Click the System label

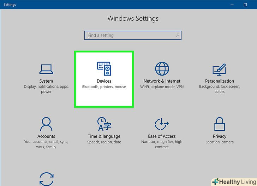[x=46, y=81]
